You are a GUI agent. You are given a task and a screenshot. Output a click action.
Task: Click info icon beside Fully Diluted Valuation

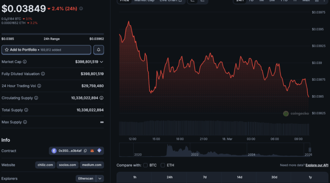point(43,74)
